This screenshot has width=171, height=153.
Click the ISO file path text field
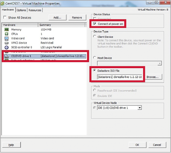(x=120, y=77)
